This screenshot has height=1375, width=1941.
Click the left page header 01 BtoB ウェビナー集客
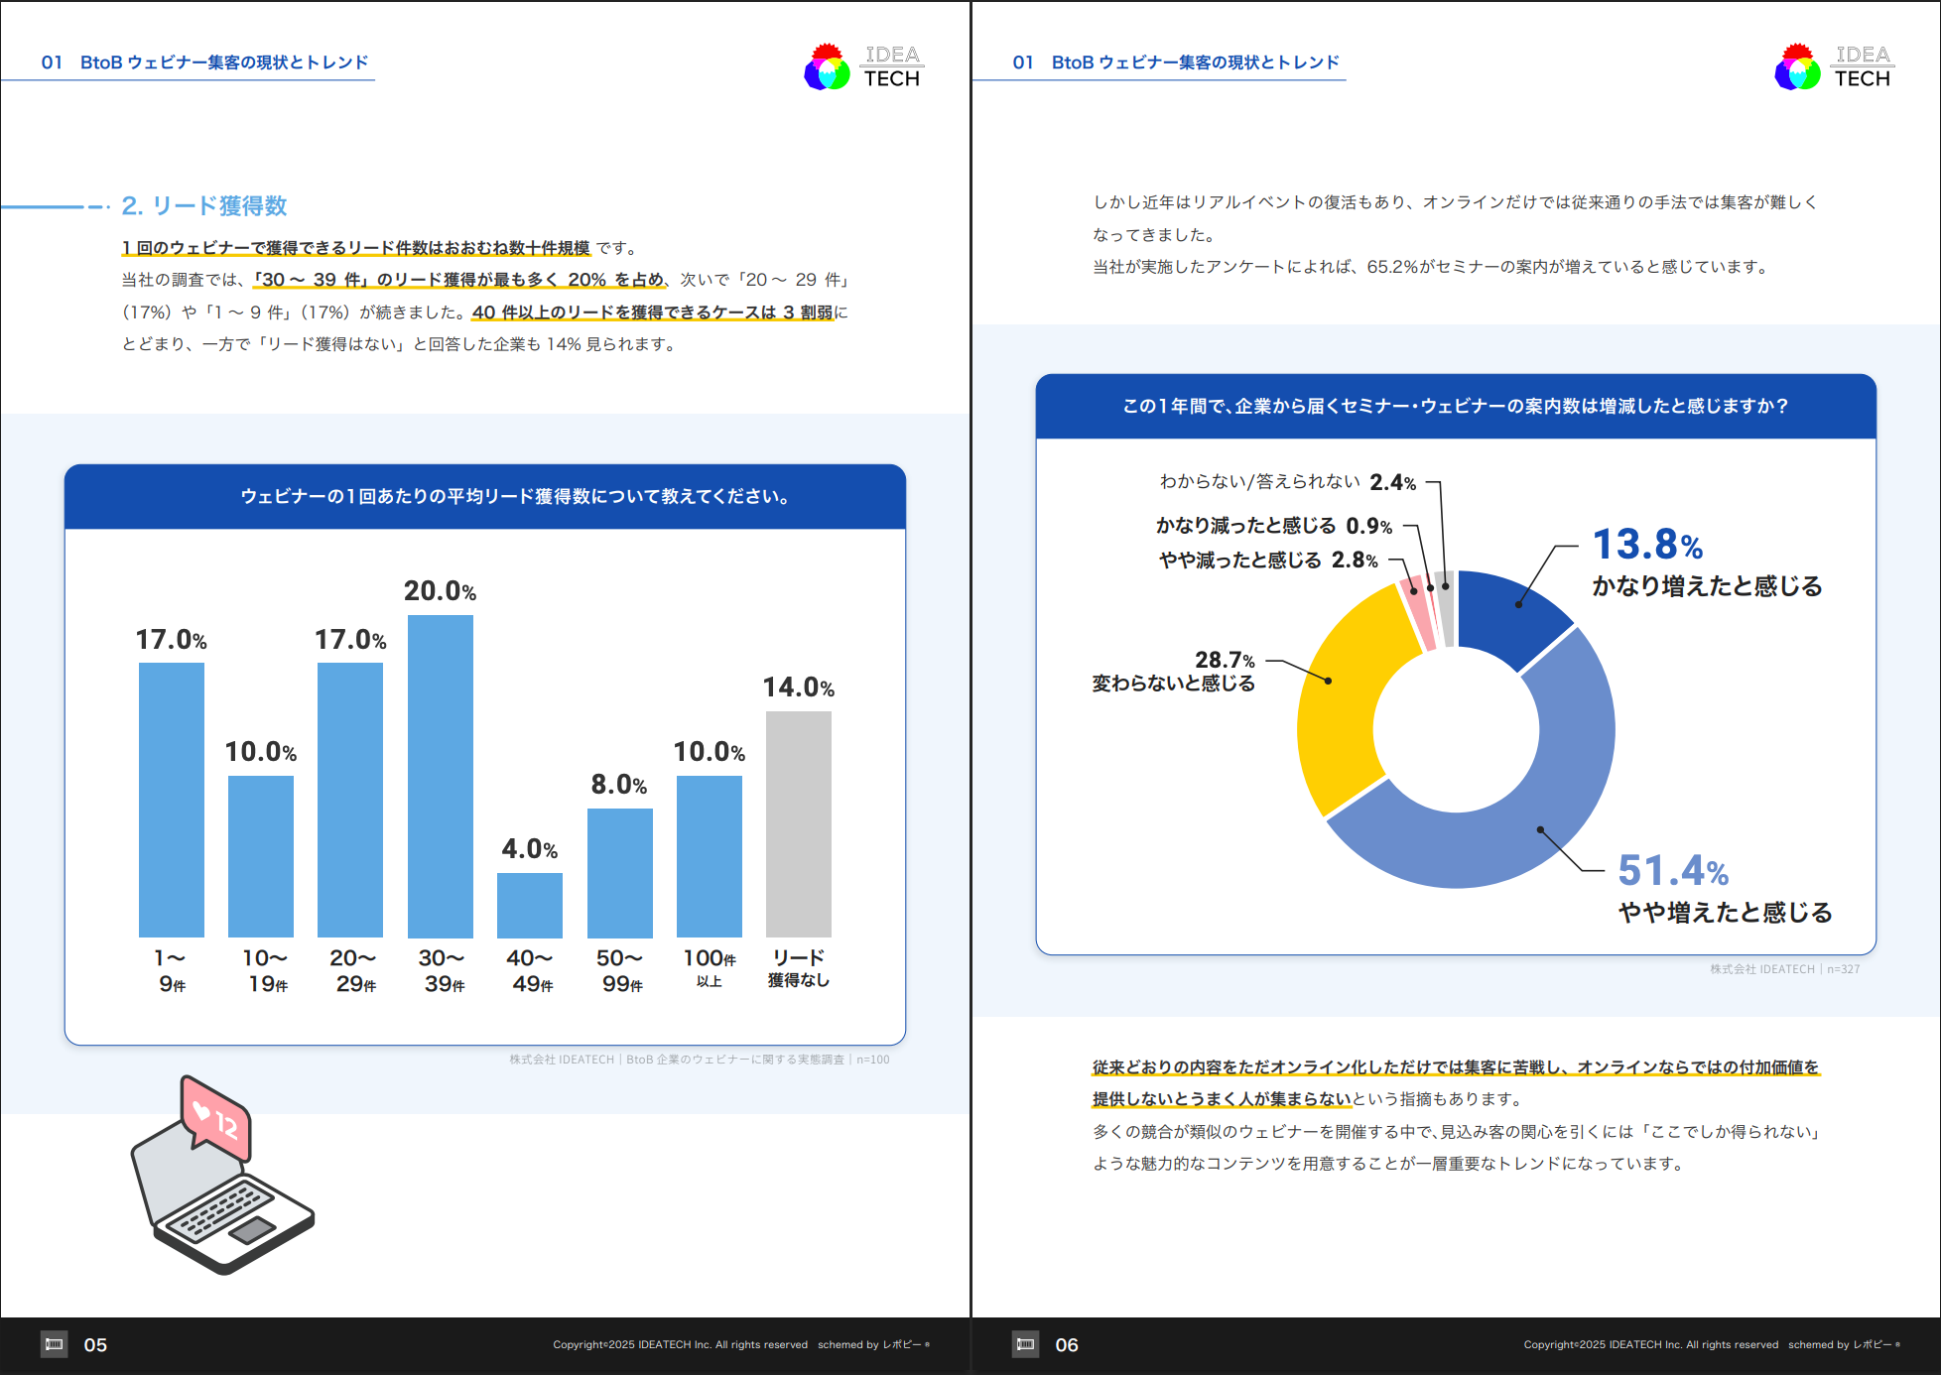coord(204,62)
